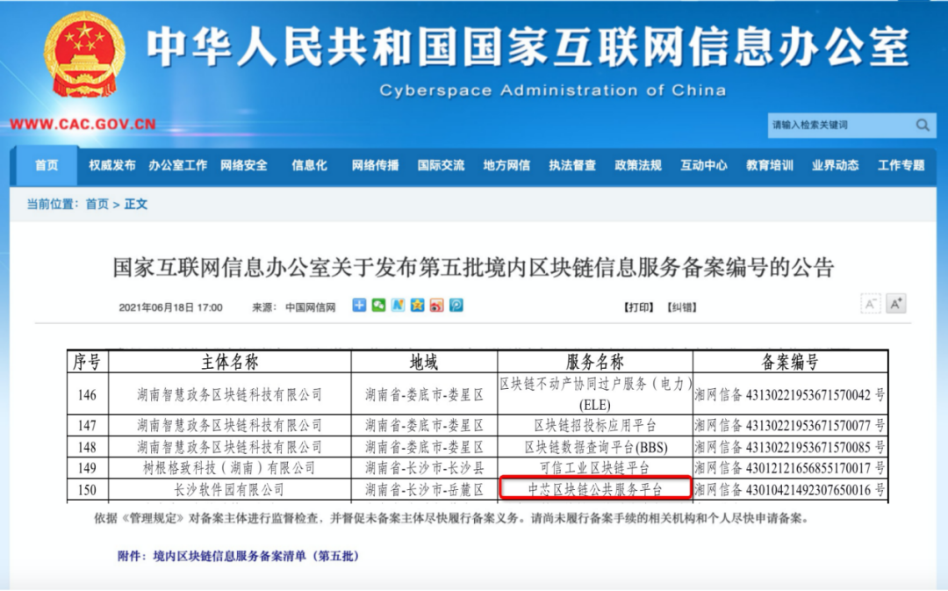Viewport: 948px width, 591px height.
Task: Click 中芯区块链公共服务平台 service cell
Action: click(595, 489)
